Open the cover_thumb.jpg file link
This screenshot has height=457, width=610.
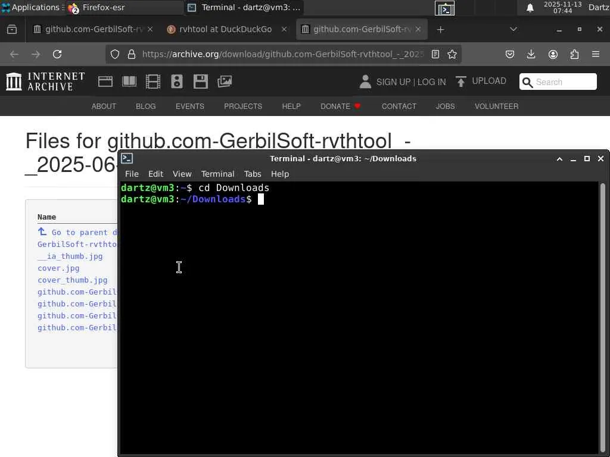(x=72, y=280)
